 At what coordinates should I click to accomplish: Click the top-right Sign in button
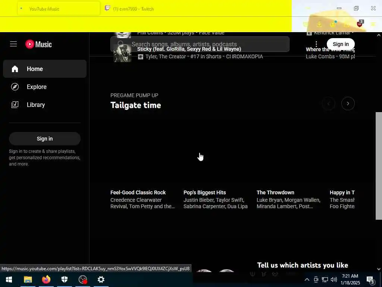click(x=341, y=44)
